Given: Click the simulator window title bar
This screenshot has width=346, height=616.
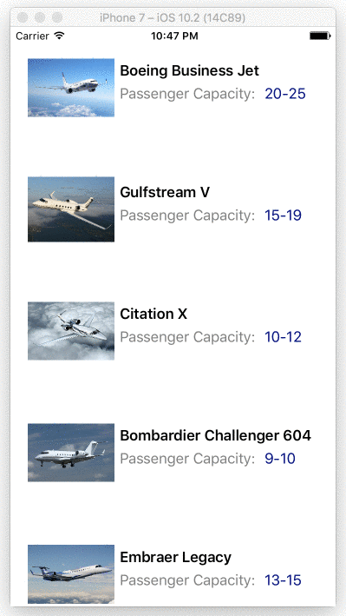Looking at the screenshot, I should (173, 17).
